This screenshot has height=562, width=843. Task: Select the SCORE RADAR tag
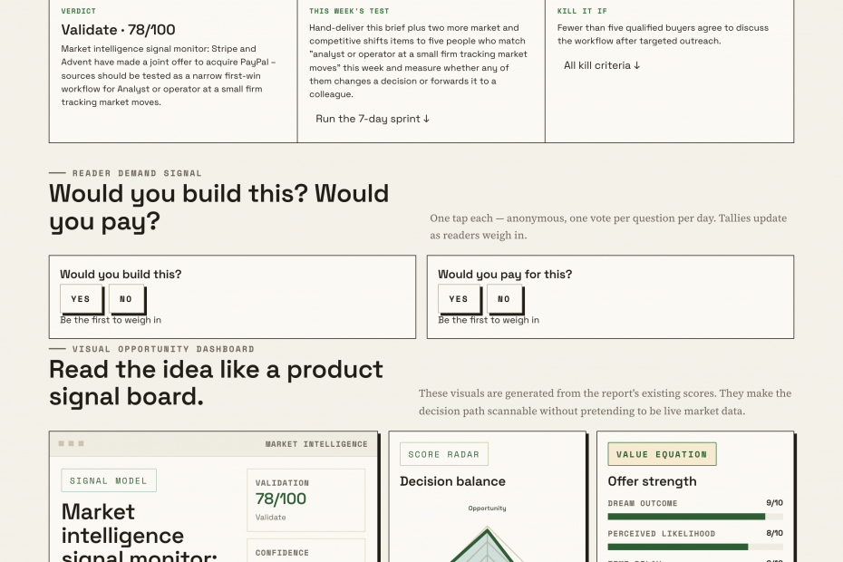tap(444, 454)
